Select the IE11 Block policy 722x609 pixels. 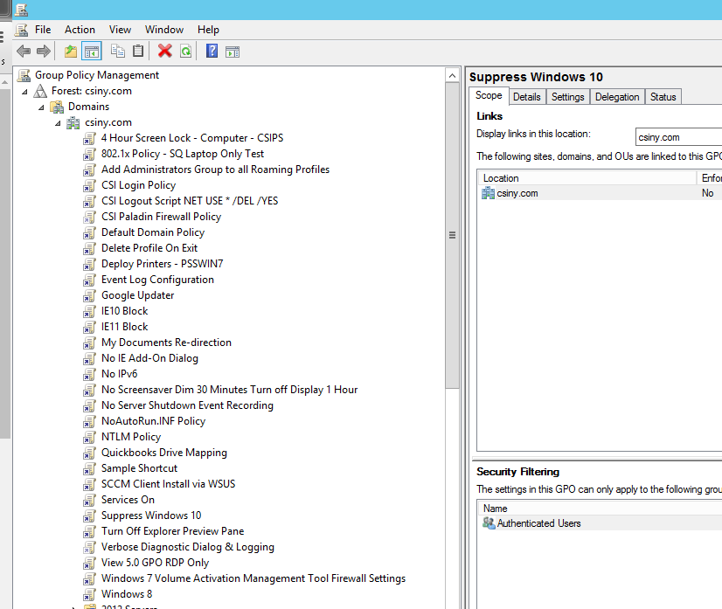(124, 327)
